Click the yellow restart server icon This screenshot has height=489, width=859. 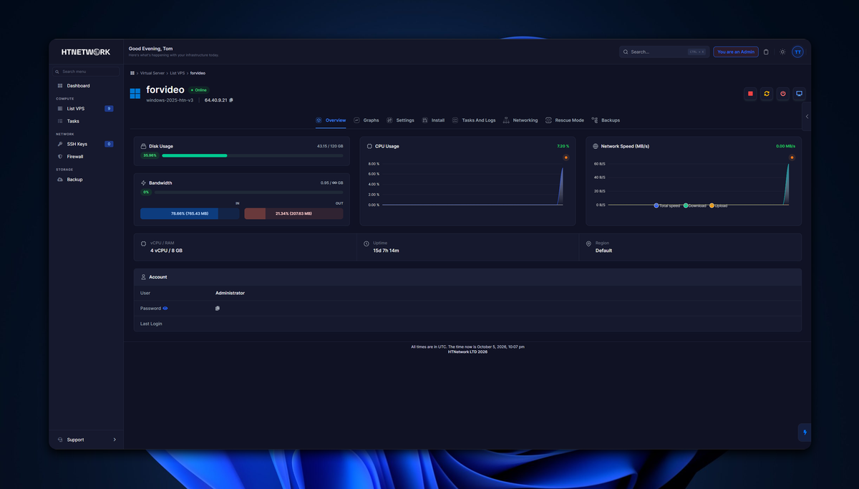[x=767, y=94]
